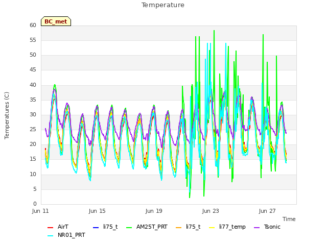Viewport: 327px width, 245px height.
Task: Click the 55 y-axis tick label
Action: tap(33, 40)
